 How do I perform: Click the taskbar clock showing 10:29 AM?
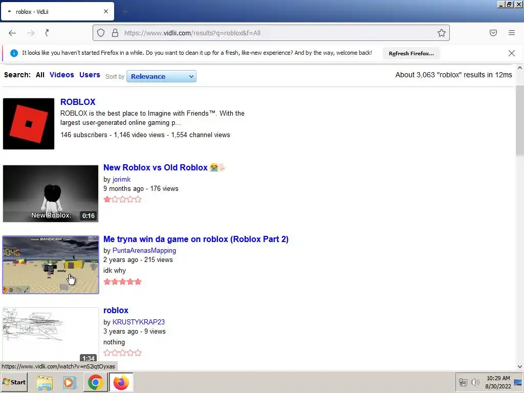[498, 382]
